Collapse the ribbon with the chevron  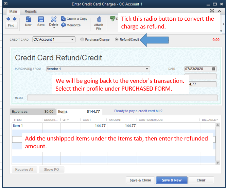pyautogui.click(x=219, y=11)
